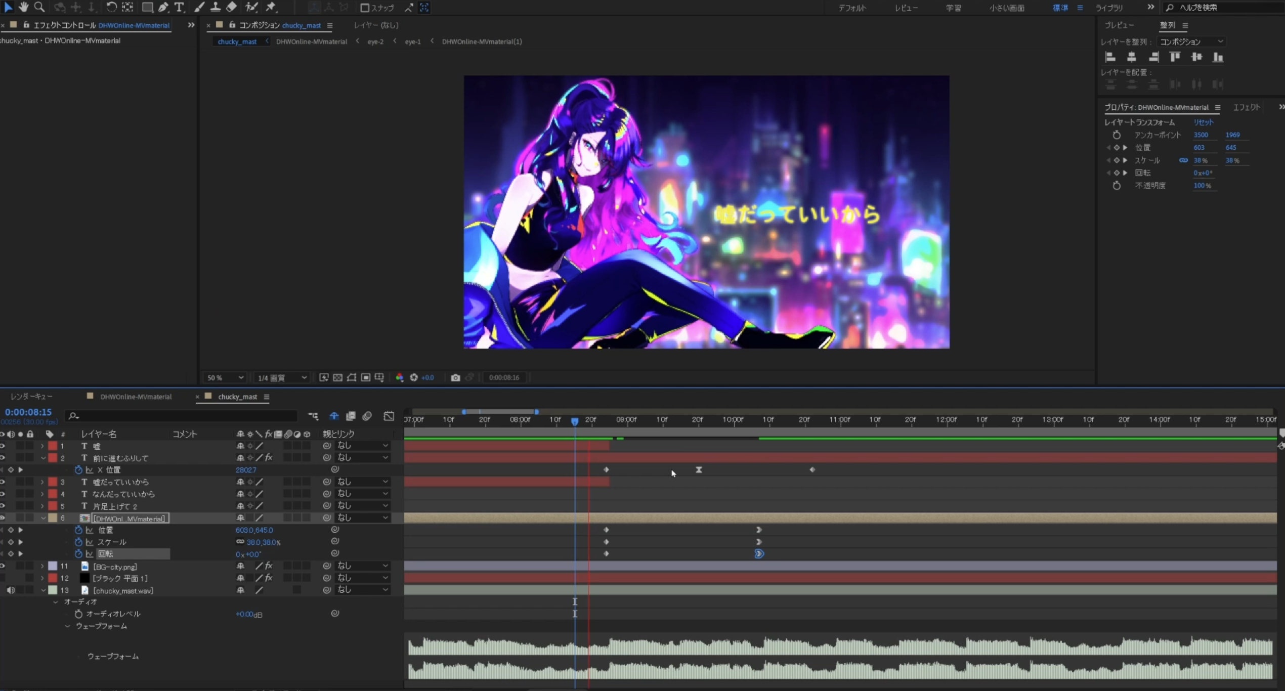Viewport: 1285px width, 691px height.
Task: Switch to the DHWOnline-MVmaterial timeline tab
Action: tap(136, 397)
